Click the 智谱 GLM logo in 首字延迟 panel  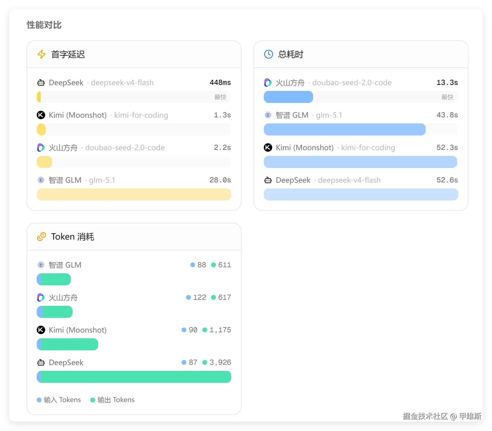click(41, 180)
